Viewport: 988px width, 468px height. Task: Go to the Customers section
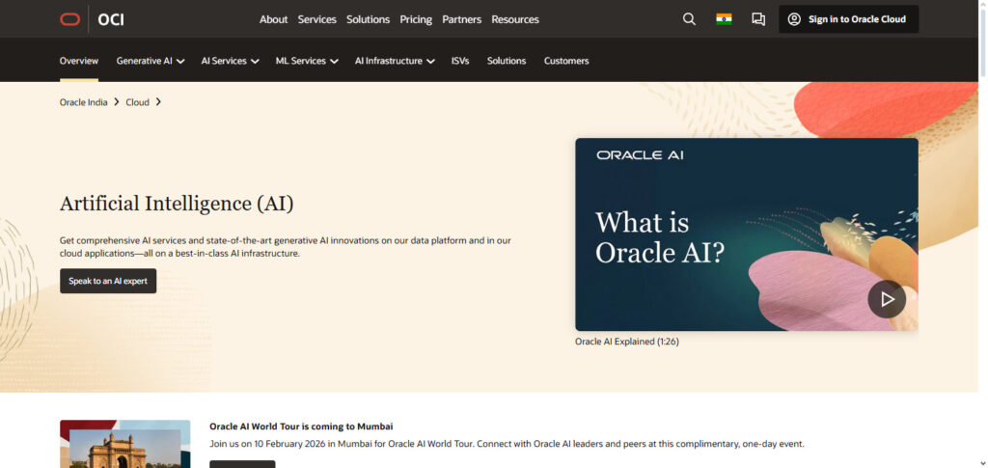[x=566, y=61]
